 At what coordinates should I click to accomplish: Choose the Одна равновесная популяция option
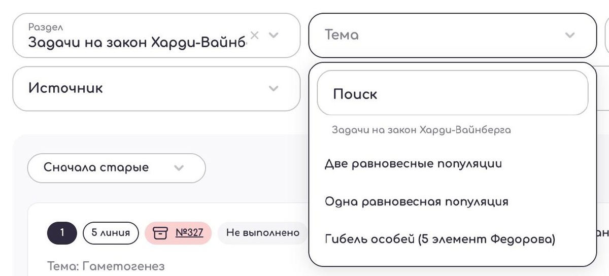coord(416,201)
